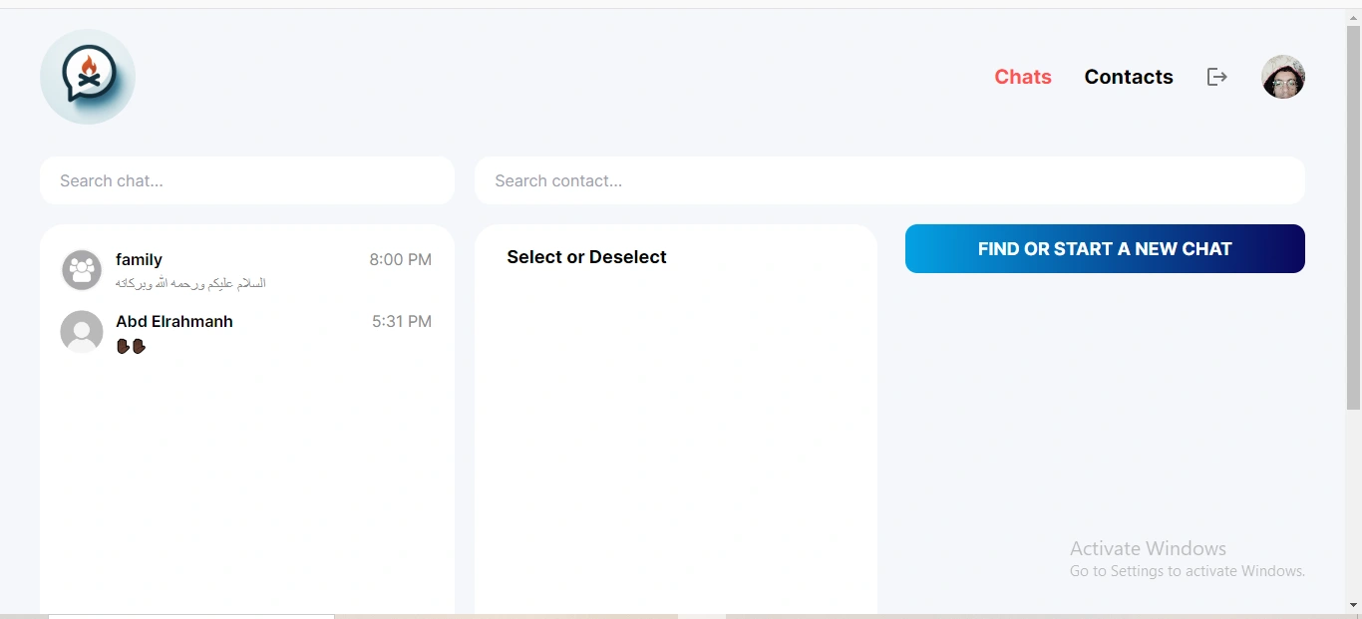
Task: Click Abd Elrahmanh's default avatar icon
Action: pyautogui.click(x=82, y=332)
